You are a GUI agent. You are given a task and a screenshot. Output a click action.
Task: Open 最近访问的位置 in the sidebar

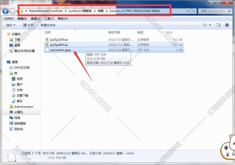coord(25,51)
